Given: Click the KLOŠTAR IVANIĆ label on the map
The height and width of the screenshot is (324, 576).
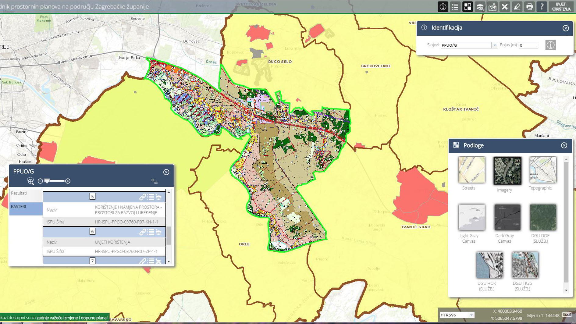Looking at the screenshot, I should [461, 109].
